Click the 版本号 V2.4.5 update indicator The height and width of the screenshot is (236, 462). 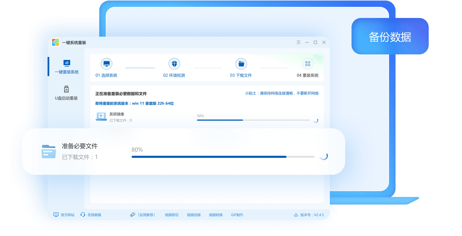point(309,215)
